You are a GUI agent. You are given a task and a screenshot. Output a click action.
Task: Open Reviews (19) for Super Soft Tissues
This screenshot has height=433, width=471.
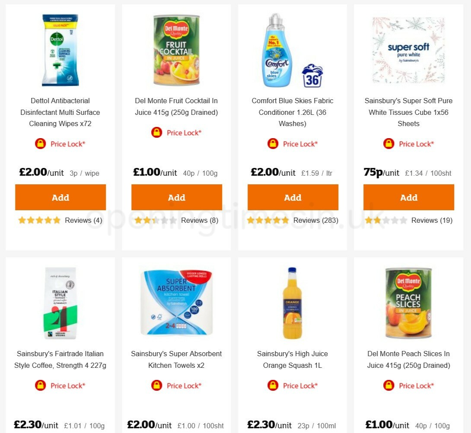tap(432, 220)
